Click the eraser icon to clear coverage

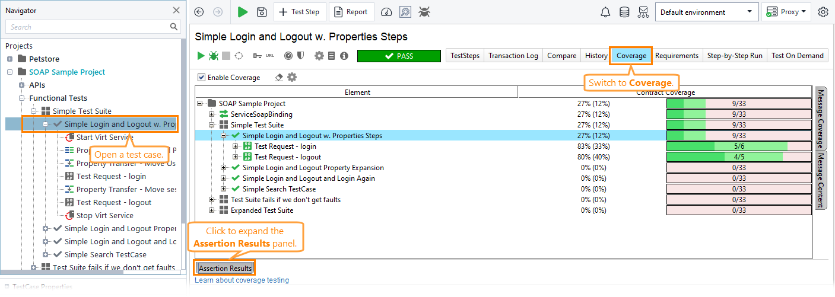(x=279, y=78)
